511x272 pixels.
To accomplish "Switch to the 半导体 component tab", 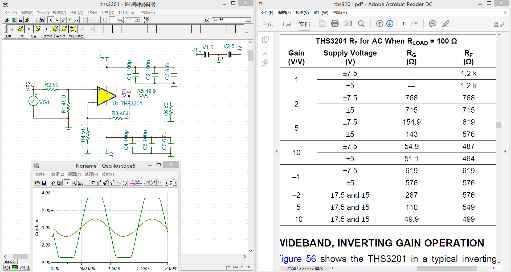I will pos(61,36).
